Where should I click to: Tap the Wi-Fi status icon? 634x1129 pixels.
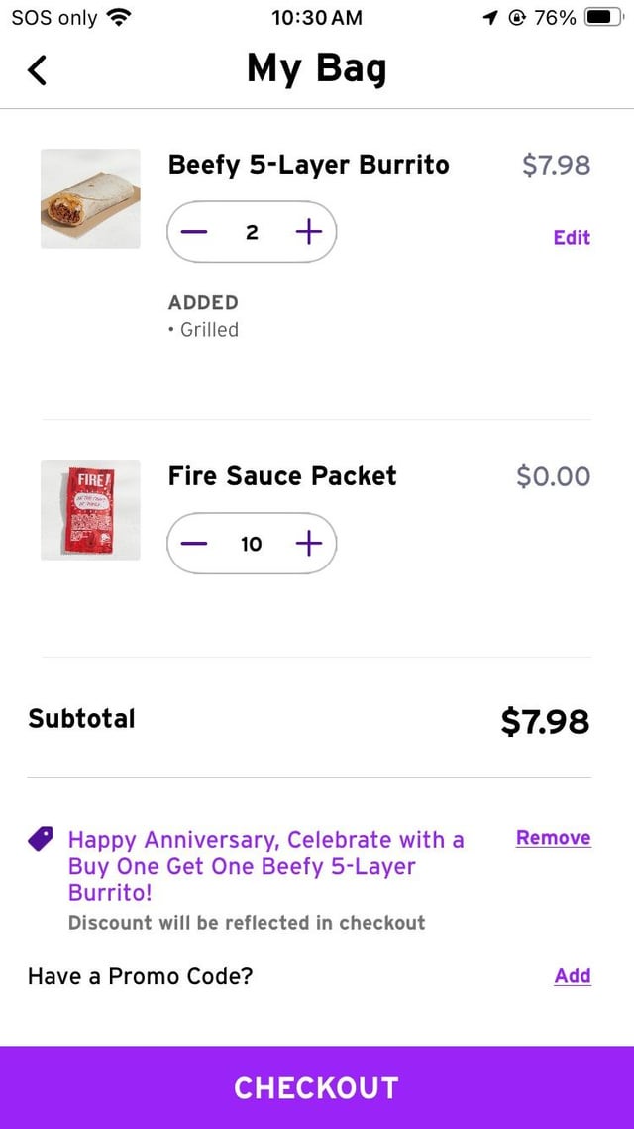click(x=119, y=18)
